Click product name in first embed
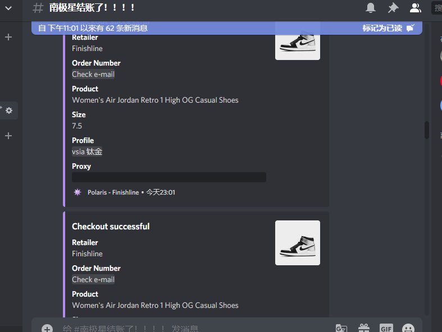 coord(155,100)
